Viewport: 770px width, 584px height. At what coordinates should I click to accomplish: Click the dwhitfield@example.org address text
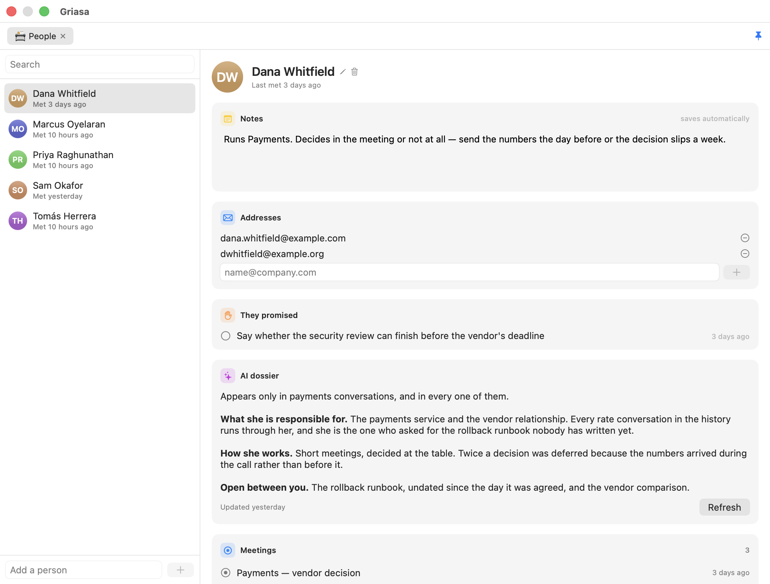click(x=272, y=254)
